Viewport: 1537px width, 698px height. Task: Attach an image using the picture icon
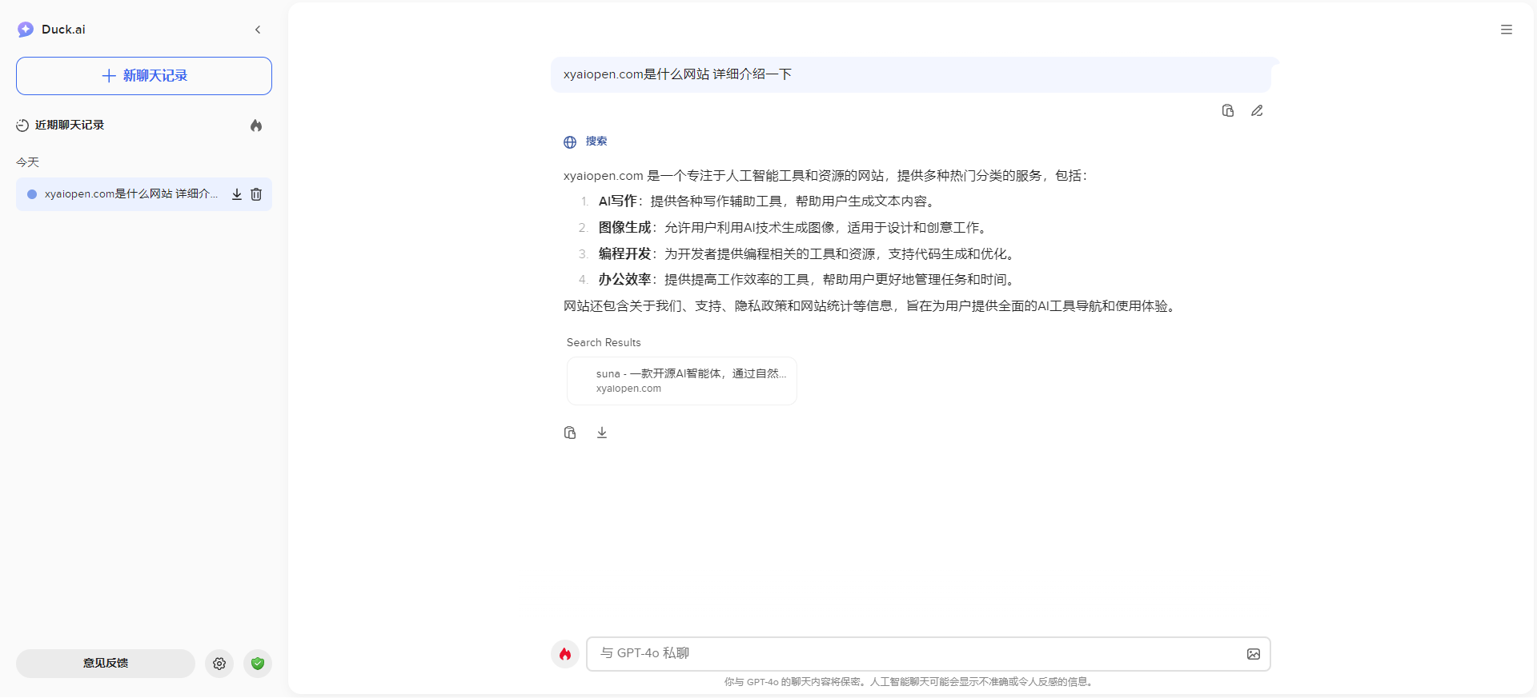1254,654
